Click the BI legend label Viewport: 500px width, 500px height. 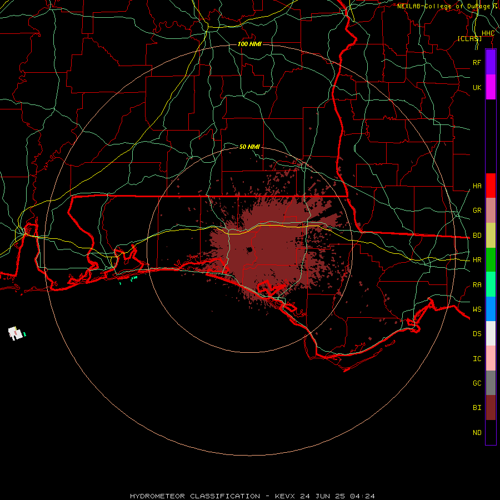[477, 408]
